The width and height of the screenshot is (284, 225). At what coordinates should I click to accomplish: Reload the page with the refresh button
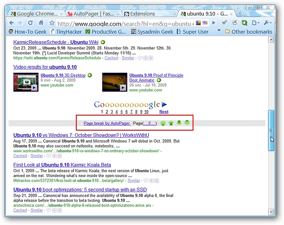point(31,23)
